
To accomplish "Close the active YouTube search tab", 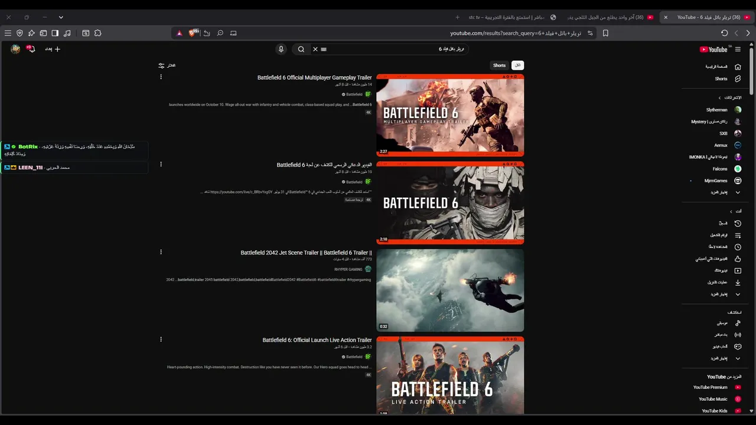I will pos(666,17).
